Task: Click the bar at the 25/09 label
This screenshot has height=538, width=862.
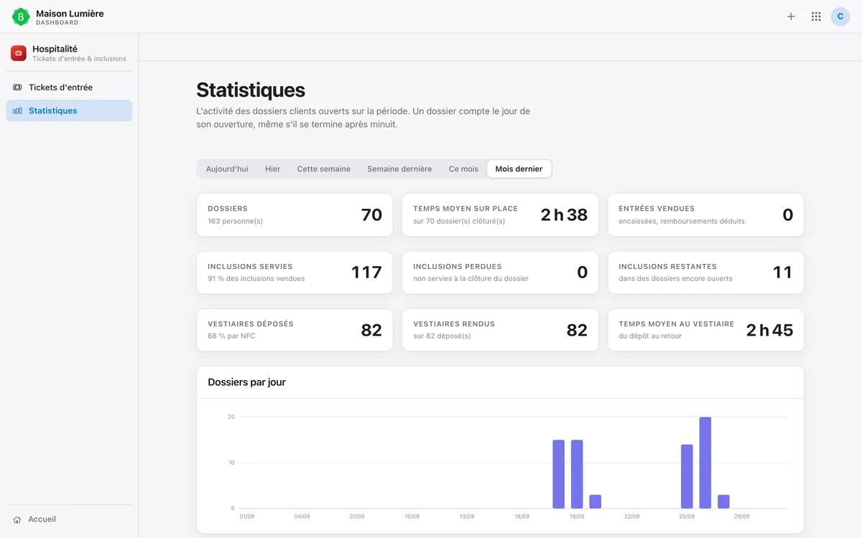Action: [687, 476]
